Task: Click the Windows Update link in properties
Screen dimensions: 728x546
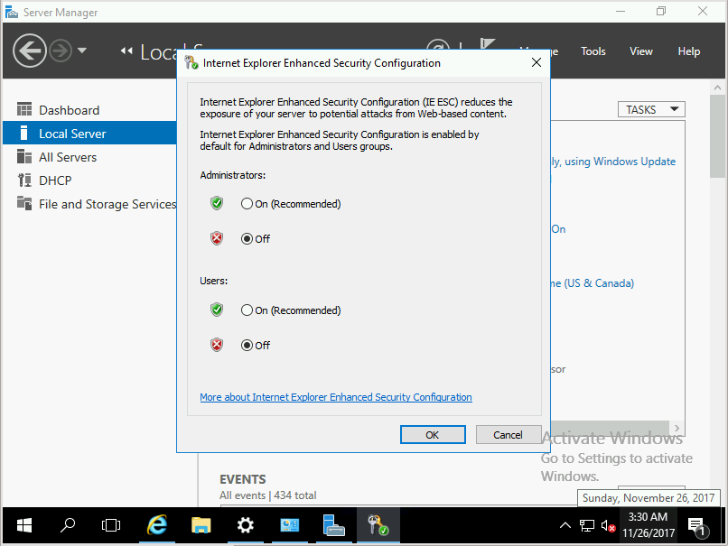Action: (613, 162)
